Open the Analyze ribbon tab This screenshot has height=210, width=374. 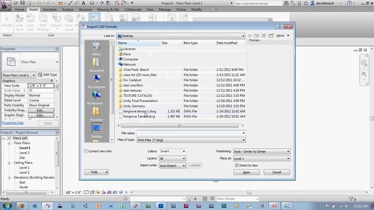click(68, 9)
